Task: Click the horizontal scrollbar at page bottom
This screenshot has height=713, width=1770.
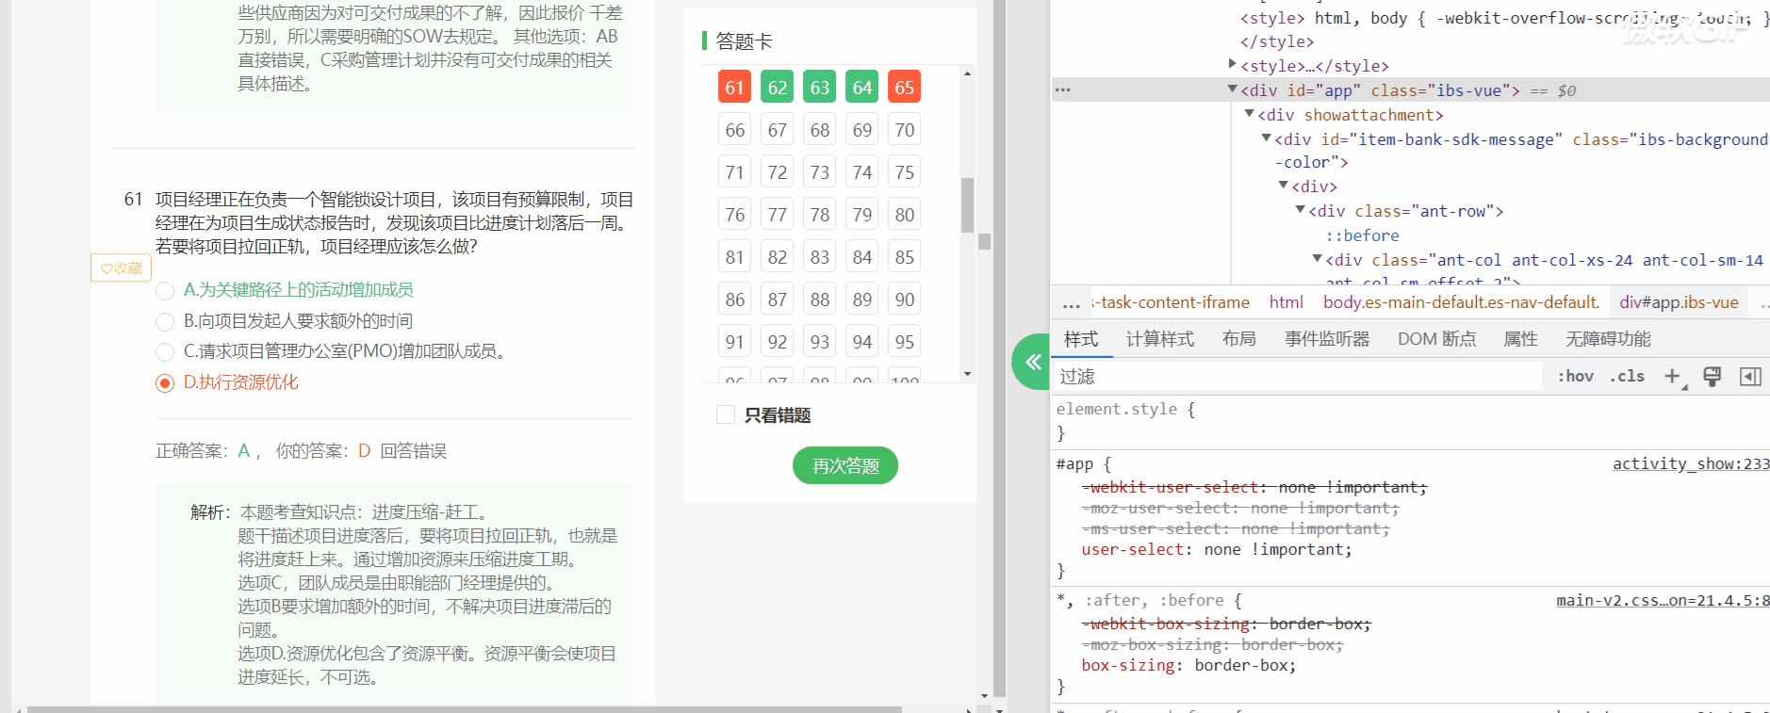Action: [465, 709]
